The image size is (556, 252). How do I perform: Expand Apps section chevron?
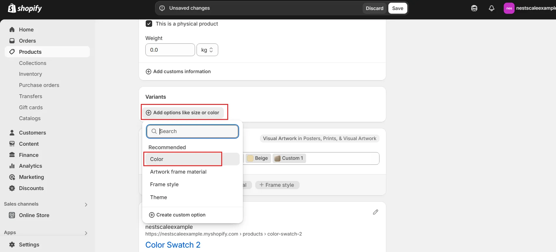86,233
